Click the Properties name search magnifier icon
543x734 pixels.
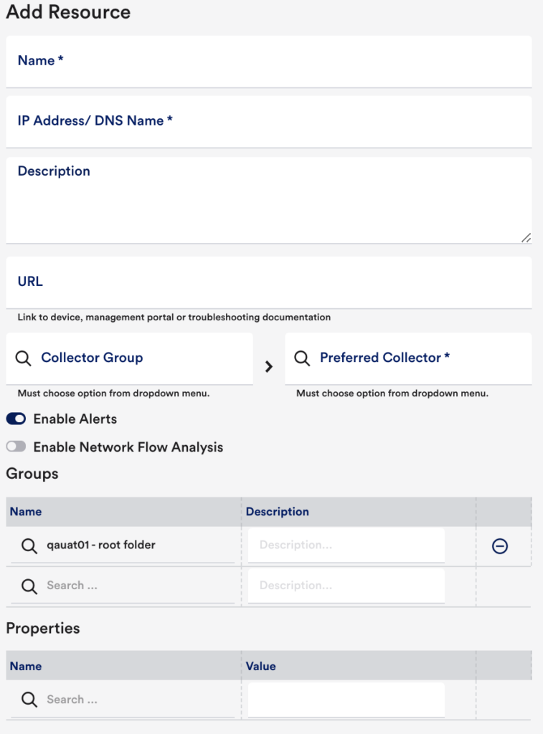[29, 700]
